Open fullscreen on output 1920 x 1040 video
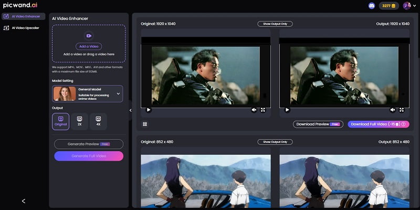This screenshot has width=420, height=210. click(x=402, y=110)
